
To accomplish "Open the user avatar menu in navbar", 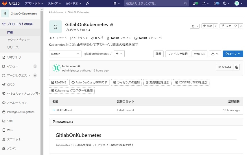I will point(238,3).
